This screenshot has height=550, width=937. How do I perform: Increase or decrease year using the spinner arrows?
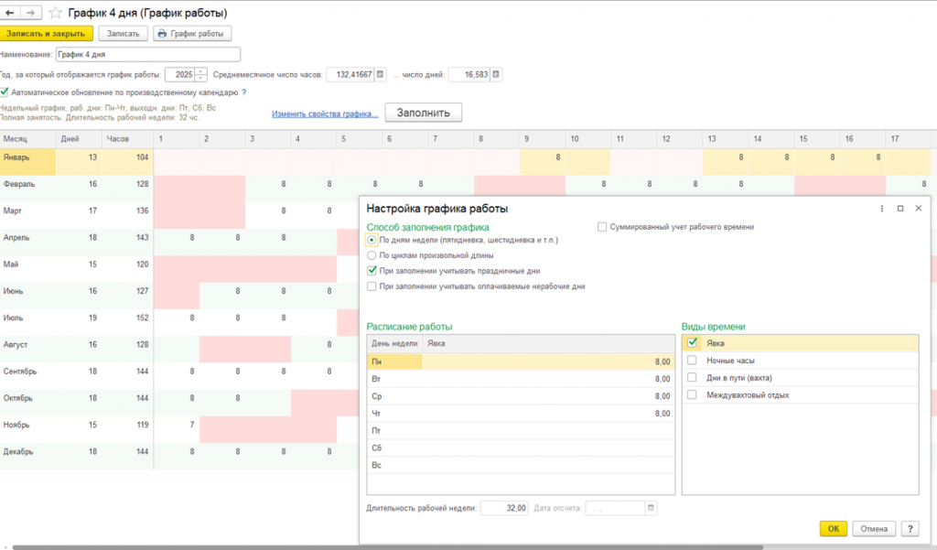(x=200, y=75)
